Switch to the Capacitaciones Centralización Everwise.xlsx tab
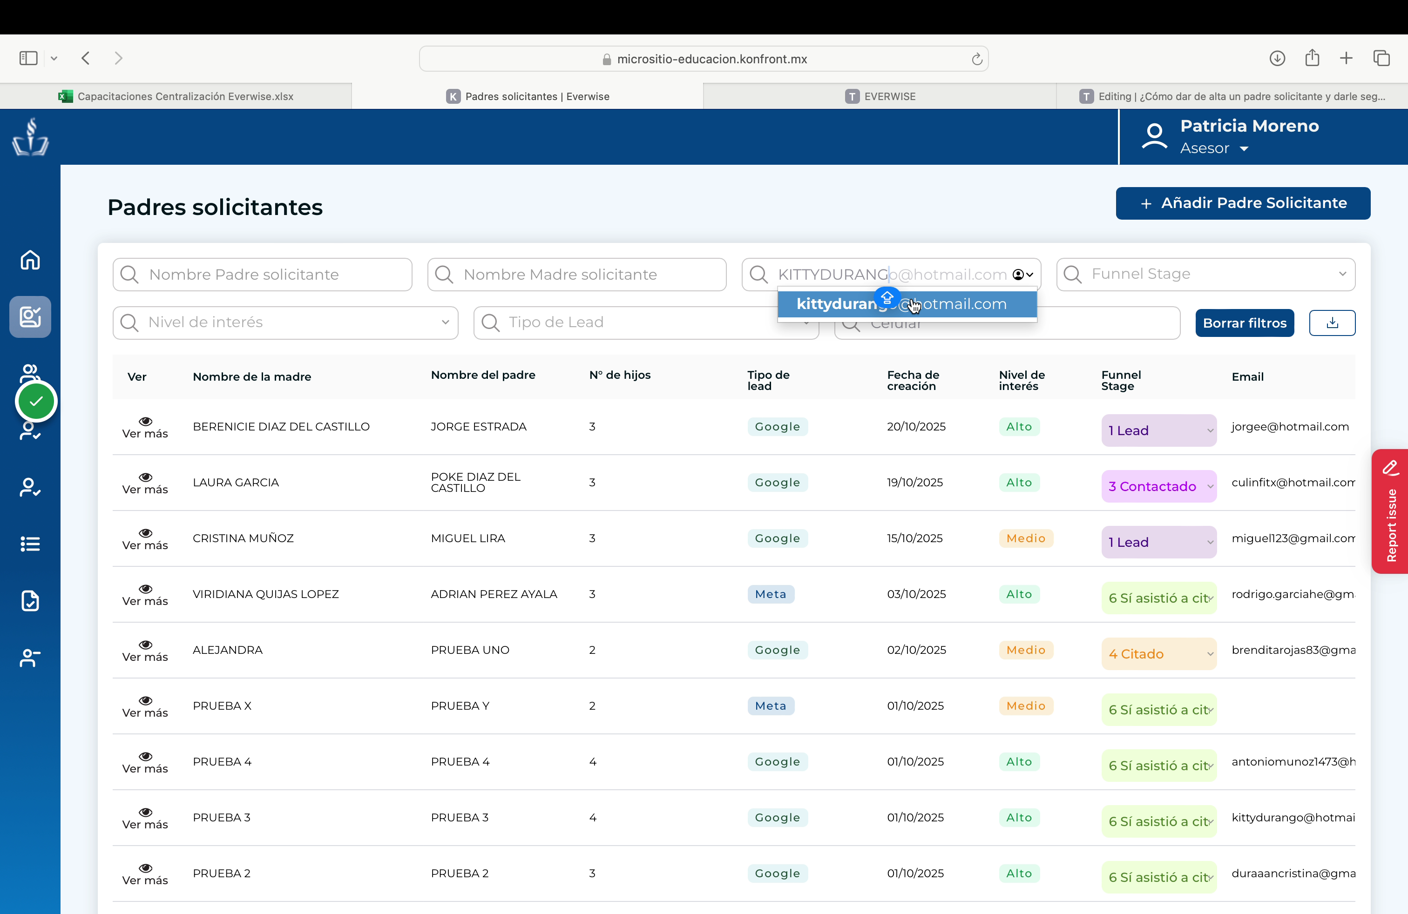 tap(176, 96)
